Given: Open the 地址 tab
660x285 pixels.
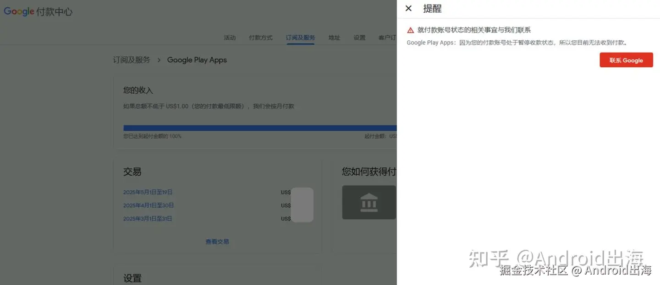Looking at the screenshot, I should [x=334, y=38].
